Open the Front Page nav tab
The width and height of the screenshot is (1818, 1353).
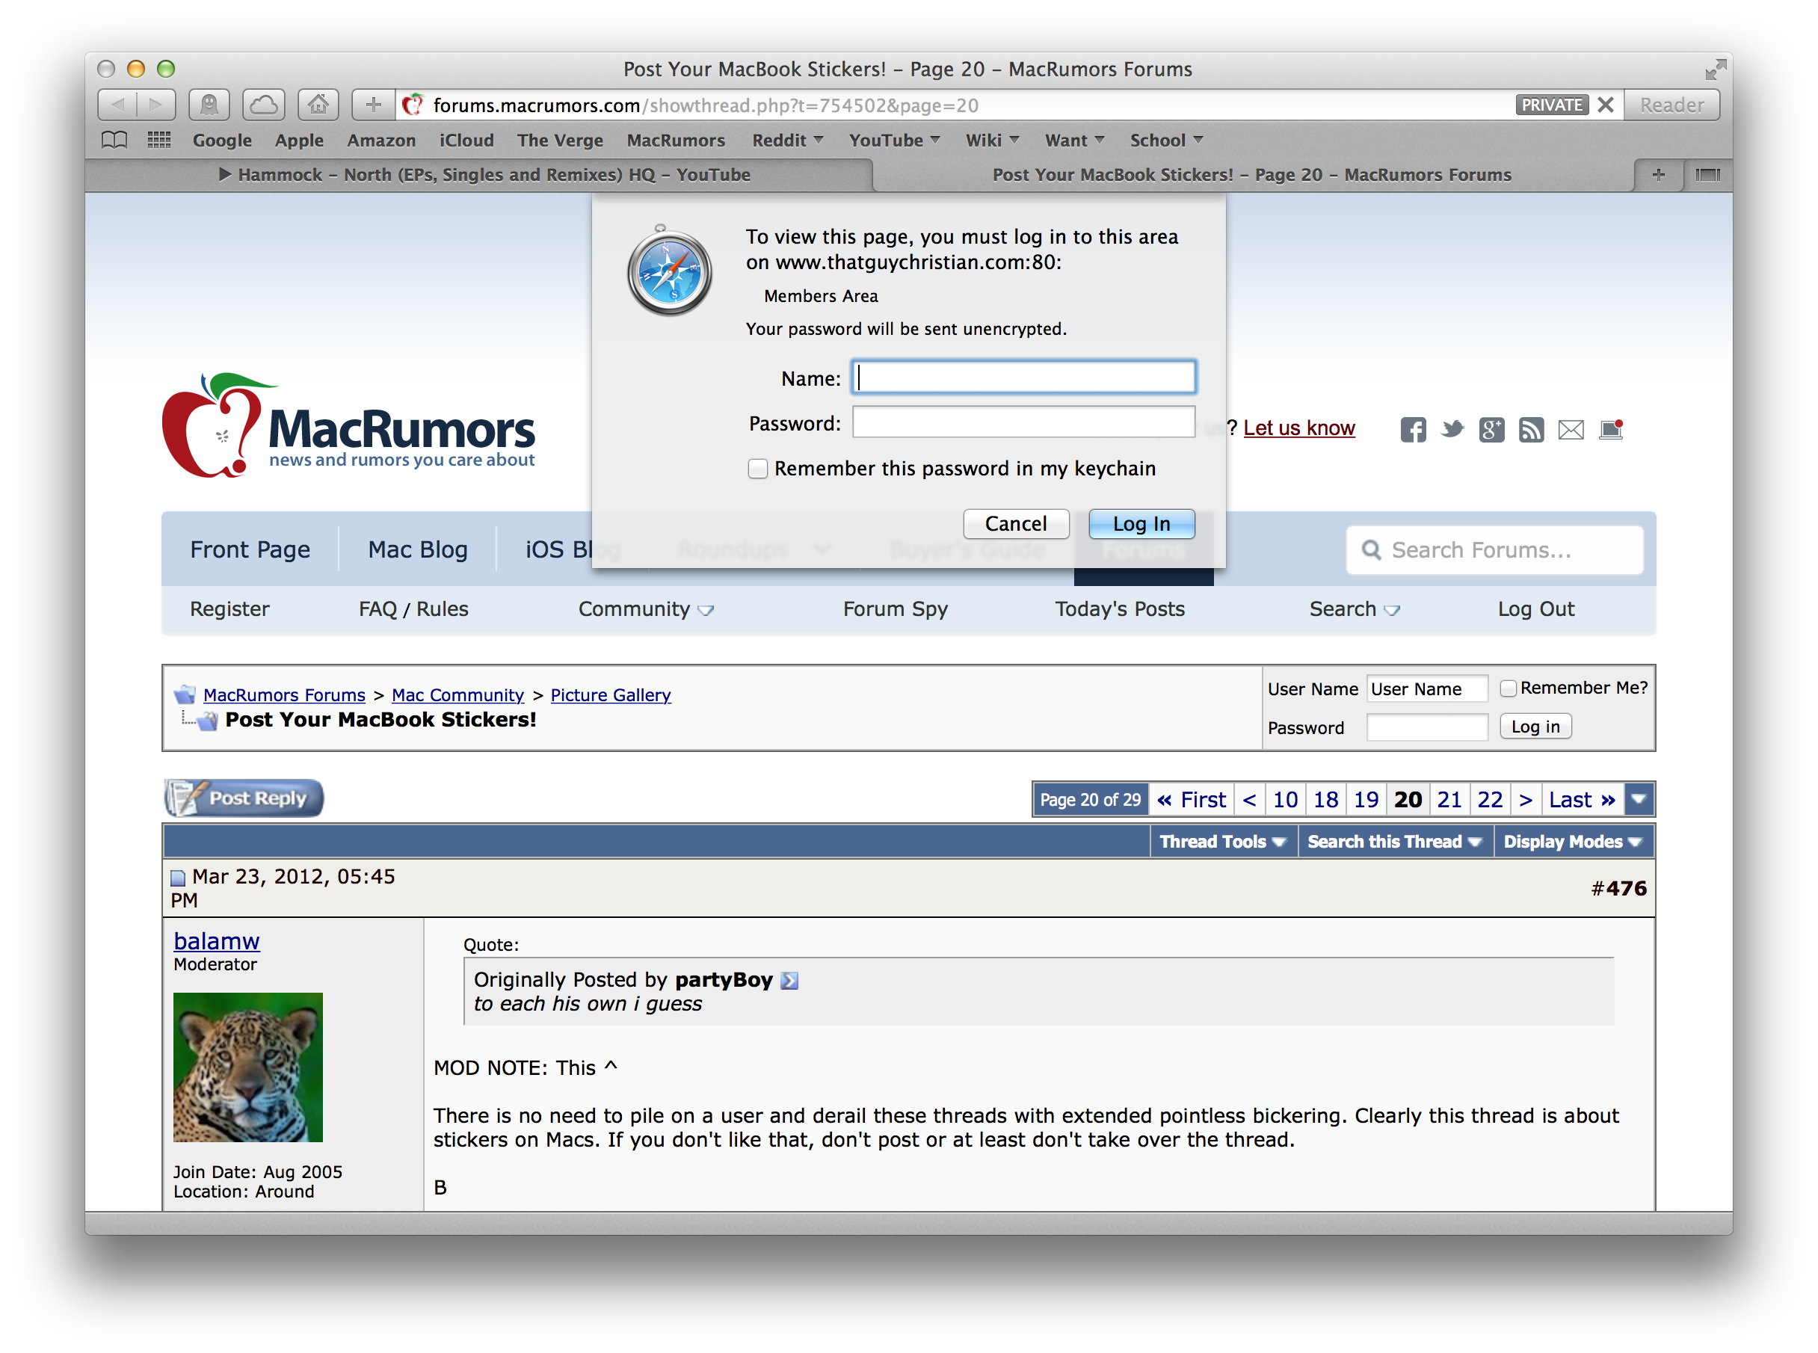250,549
